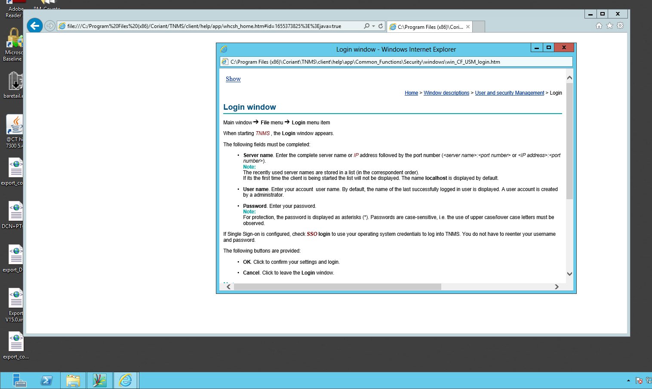The width and height of the screenshot is (652, 389).
Task: Minimize the Login window popup
Action: [536, 48]
